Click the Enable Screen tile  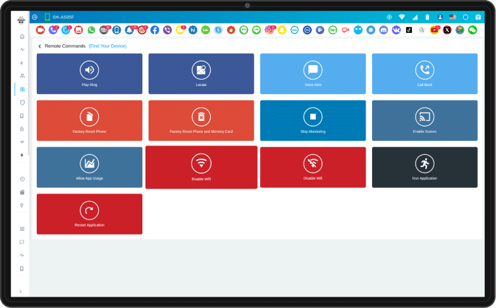pyautogui.click(x=425, y=120)
